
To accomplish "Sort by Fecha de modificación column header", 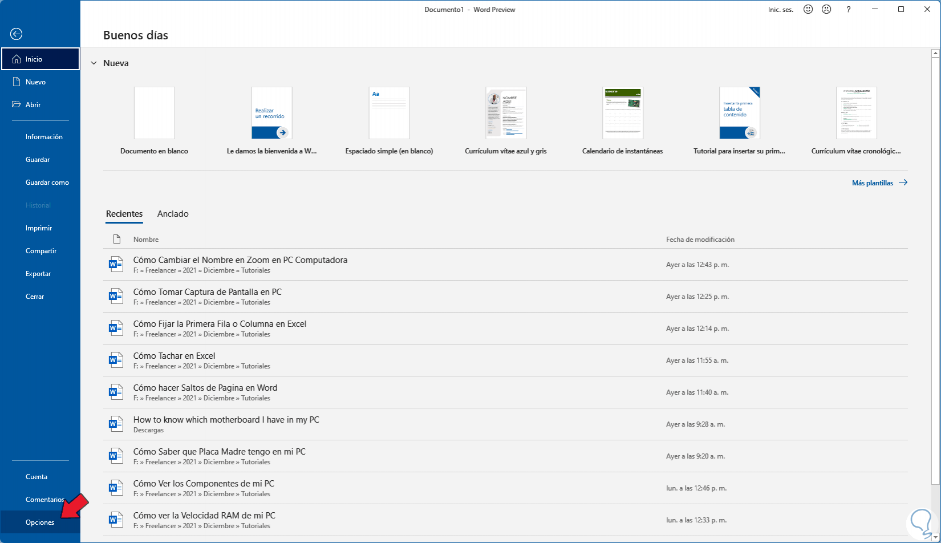I will point(700,240).
